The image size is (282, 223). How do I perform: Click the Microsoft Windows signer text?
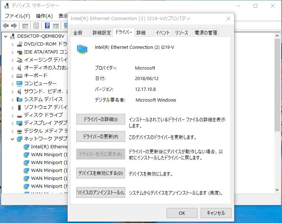(156, 100)
